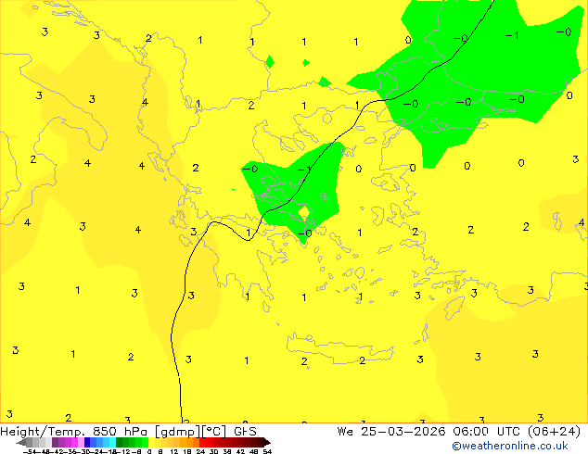Screen dimensions: 588x454
Task: Click the outline of the island of Rhodes
Action: pos(454,308)
